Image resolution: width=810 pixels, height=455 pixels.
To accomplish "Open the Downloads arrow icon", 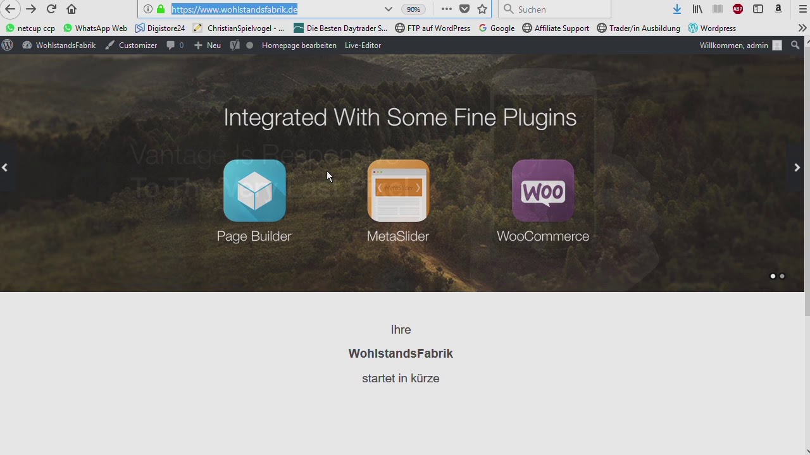I will coord(677,9).
